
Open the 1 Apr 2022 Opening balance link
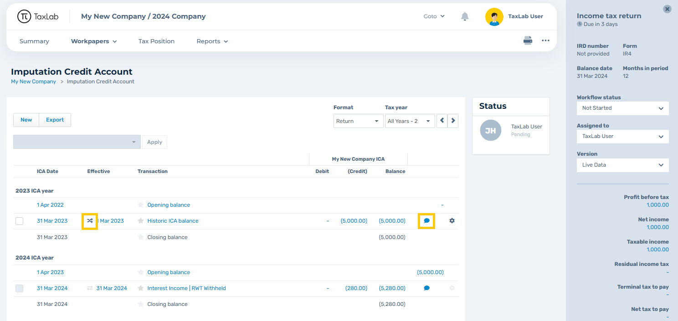click(169, 205)
